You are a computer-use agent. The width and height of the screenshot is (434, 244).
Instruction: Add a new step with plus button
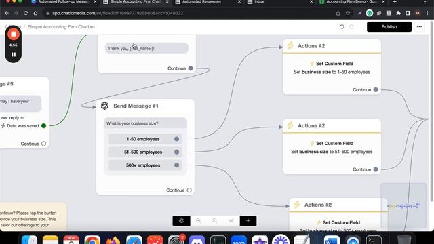point(248,221)
